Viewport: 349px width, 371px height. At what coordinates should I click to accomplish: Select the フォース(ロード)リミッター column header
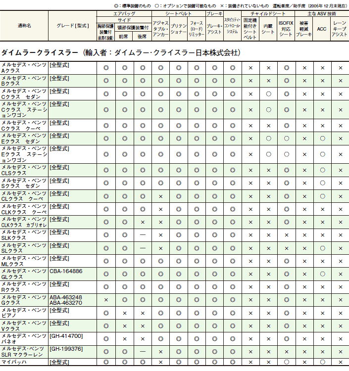[x=197, y=29]
